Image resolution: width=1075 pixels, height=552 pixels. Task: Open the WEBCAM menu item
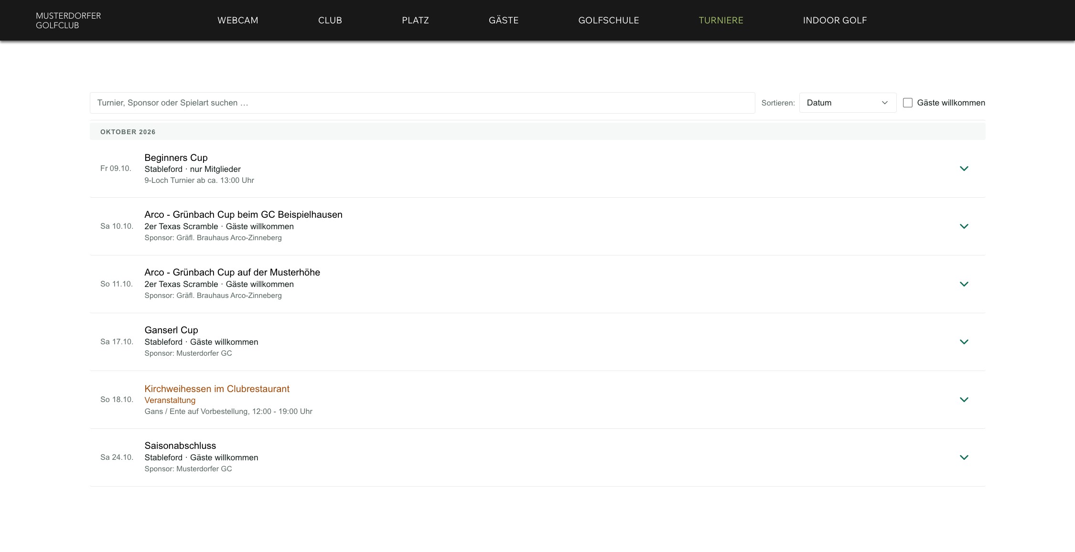tap(238, 20)
